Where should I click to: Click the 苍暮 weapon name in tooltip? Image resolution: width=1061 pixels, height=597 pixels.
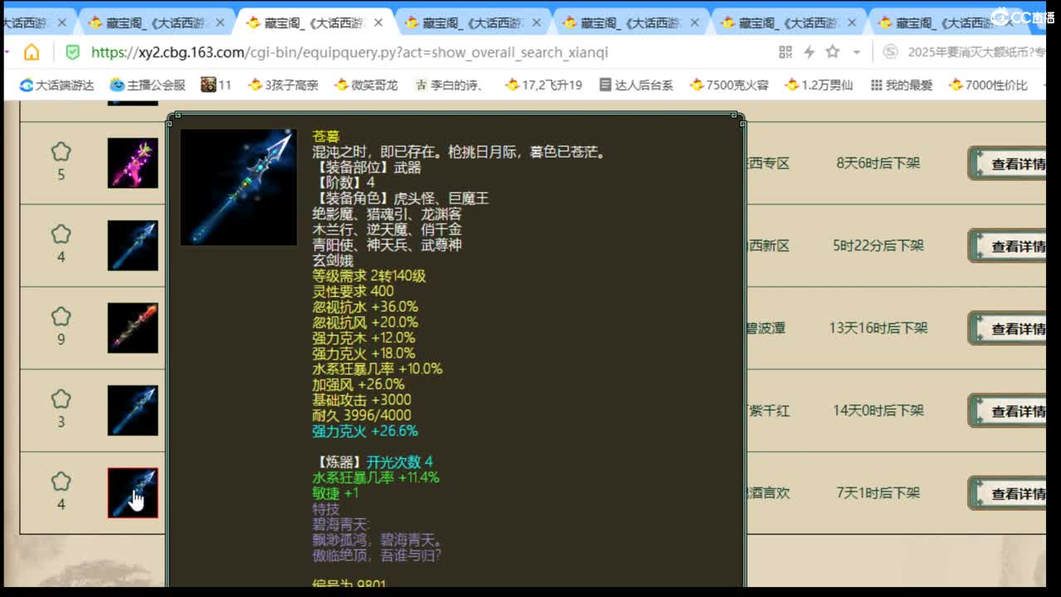[326, 136]
